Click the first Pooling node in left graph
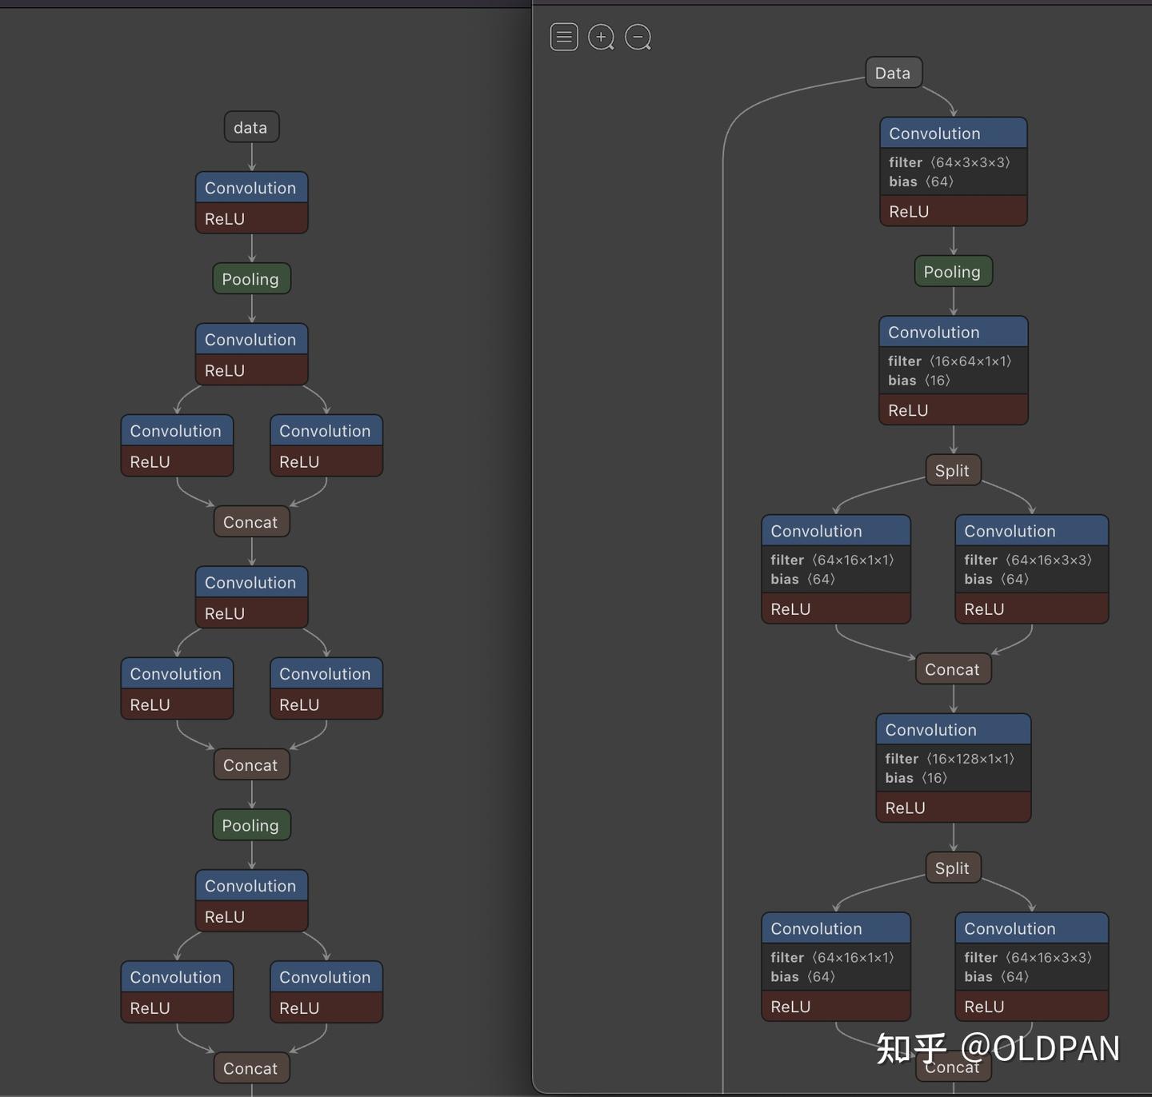The width and height of the screenshot is (1152, 1097). 251,279
